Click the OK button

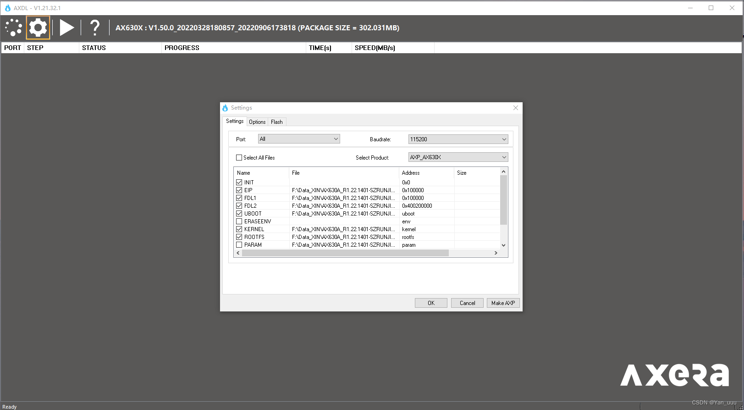[431, 303]
